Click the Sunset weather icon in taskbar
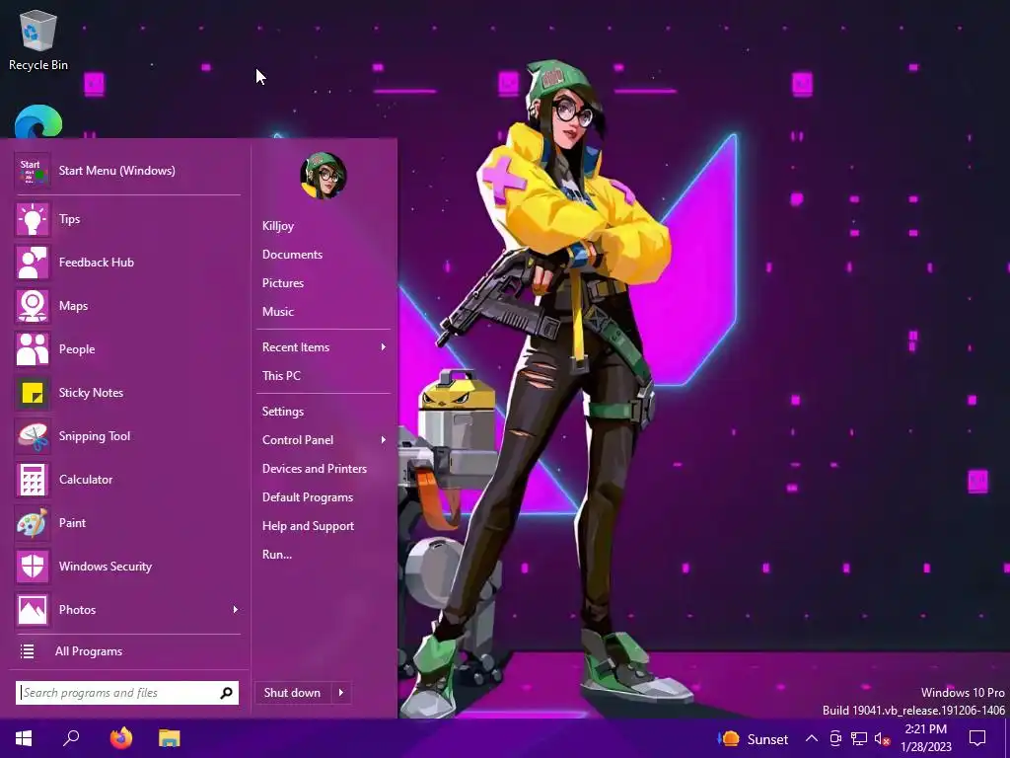 click(x=729, y=738)
